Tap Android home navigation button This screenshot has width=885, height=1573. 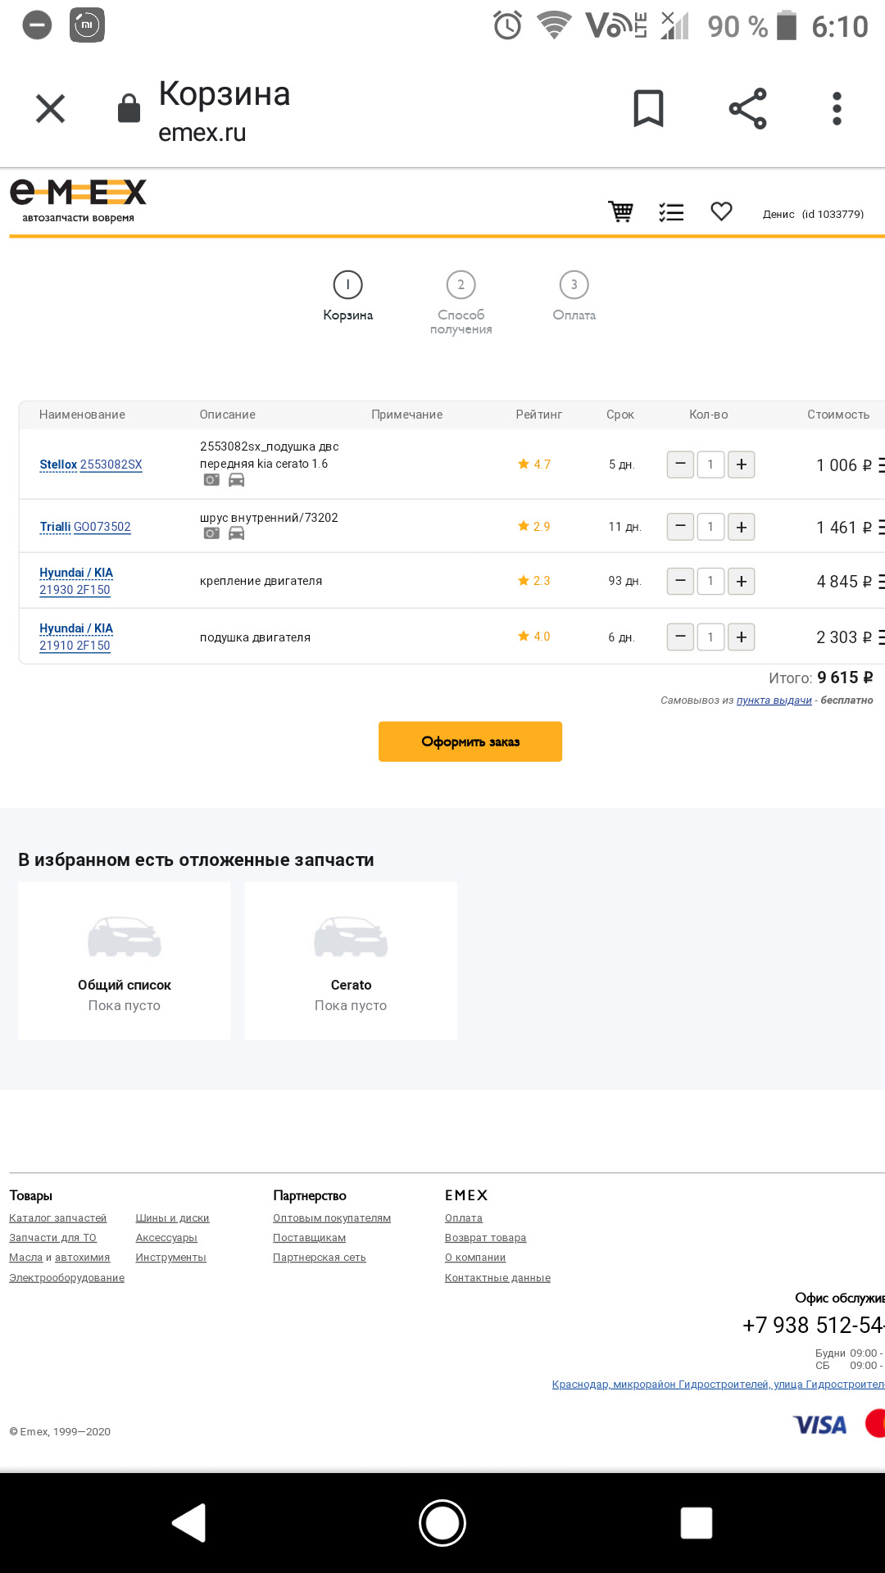[442, 1523]
